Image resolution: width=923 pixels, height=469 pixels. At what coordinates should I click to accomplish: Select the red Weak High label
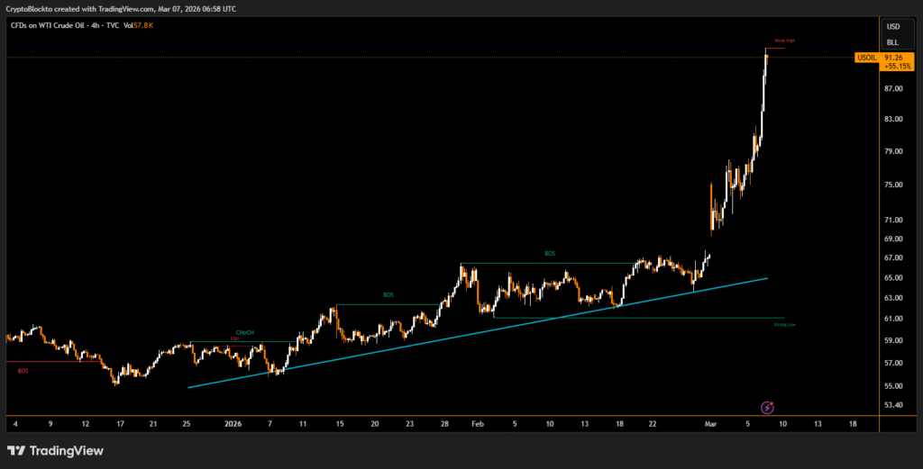[783, 41]
